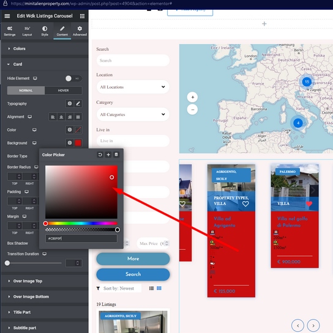Viewport: 333px width, 333px height.
Task: Unfavorite the Villa nel golfo di Palermo listing
Action: click(309, 204)
